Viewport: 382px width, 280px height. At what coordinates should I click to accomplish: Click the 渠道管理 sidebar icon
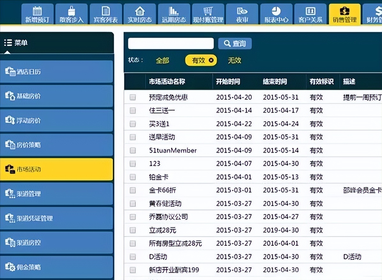10,193
